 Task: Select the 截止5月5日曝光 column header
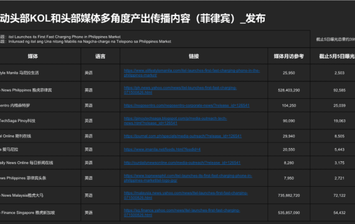tap(337, 57)
